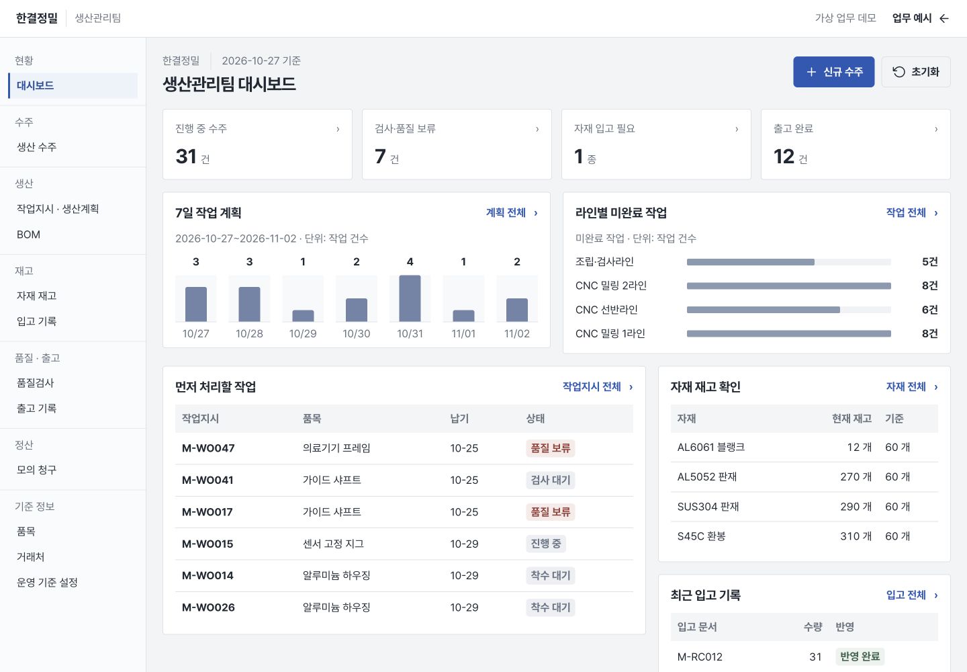The height and width of the screenshot is (672, 967).
Task: Open 운영 기준 설정 in the sidebar
Action: click(73, 583)
